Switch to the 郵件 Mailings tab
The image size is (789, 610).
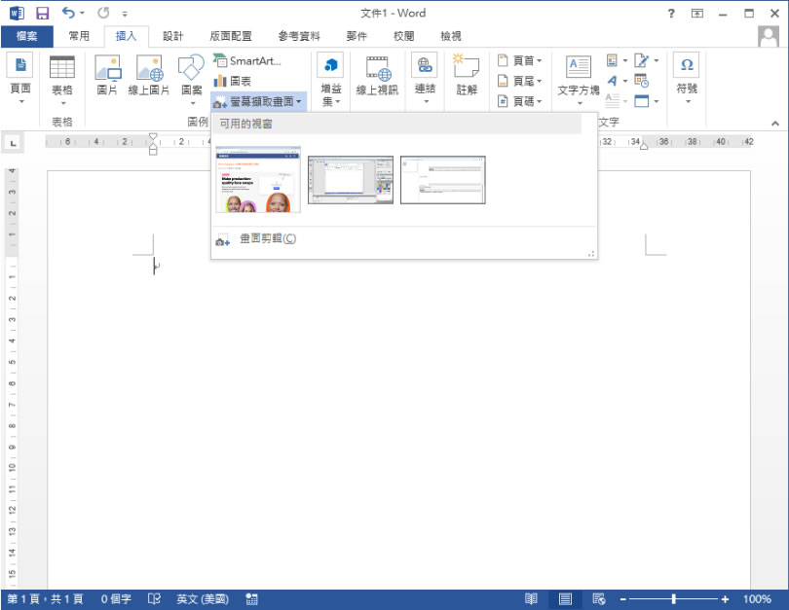coord(357,36)
